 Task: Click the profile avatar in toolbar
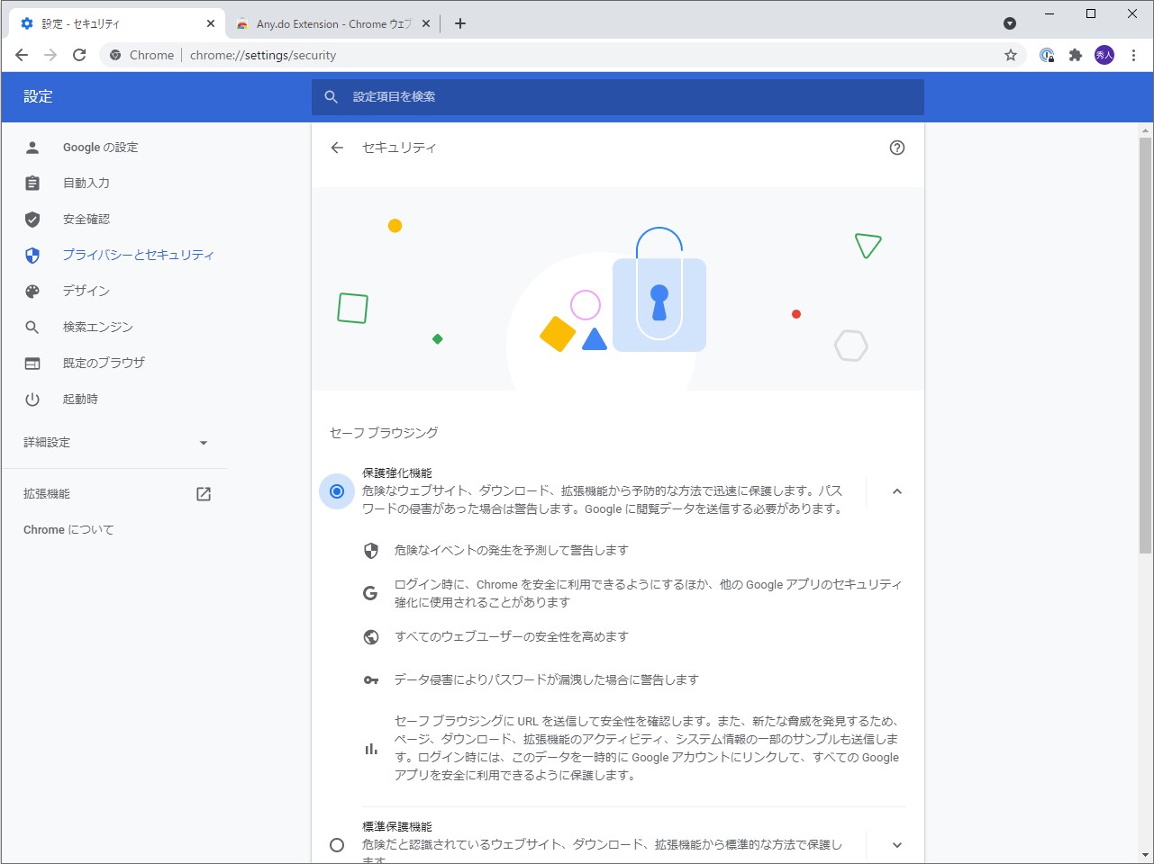(1104, 55)
